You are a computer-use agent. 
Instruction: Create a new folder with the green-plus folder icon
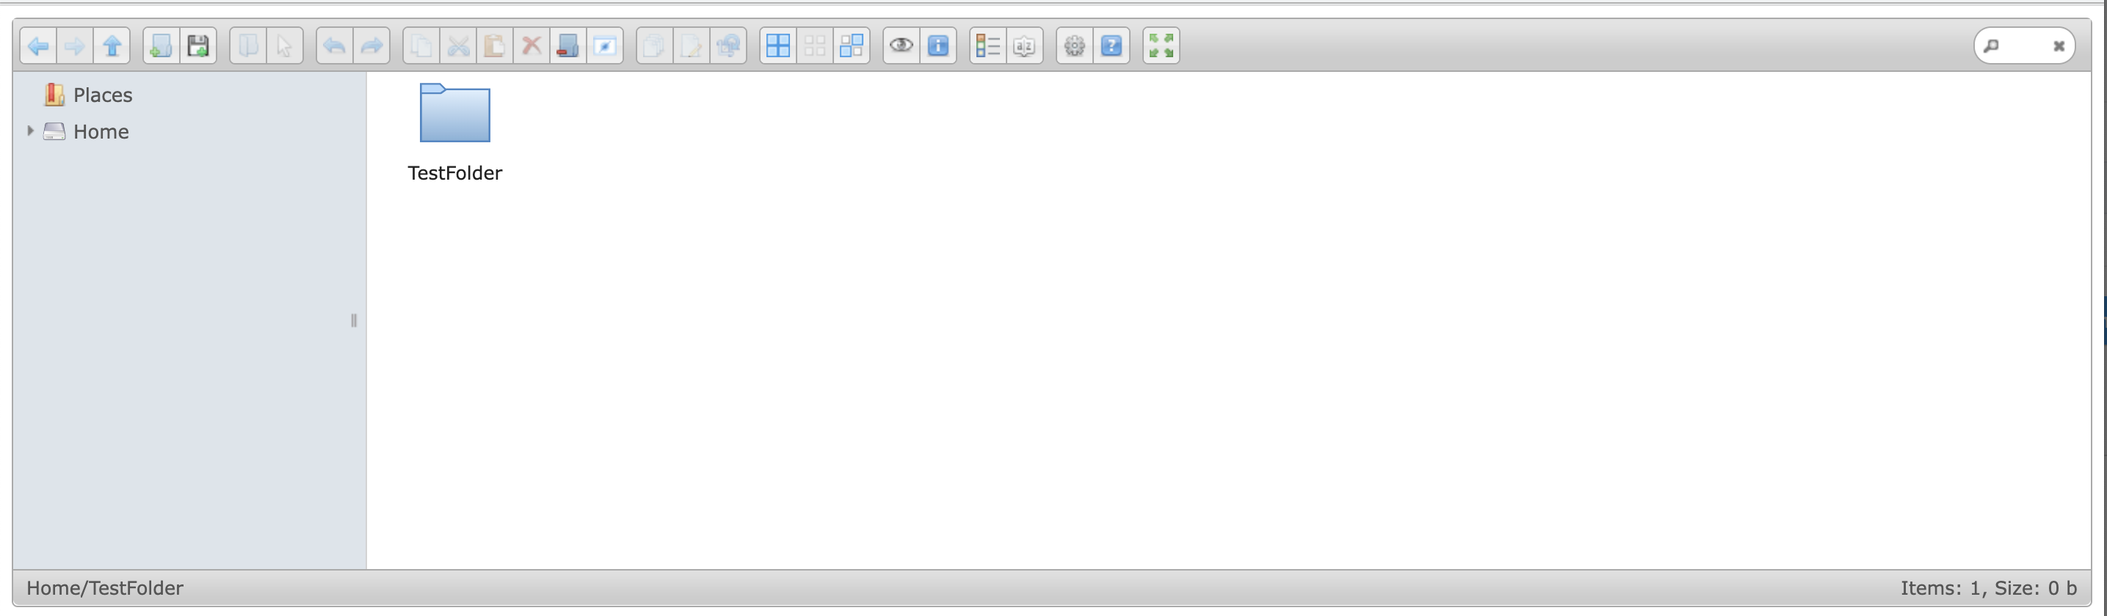click(161, 45)
